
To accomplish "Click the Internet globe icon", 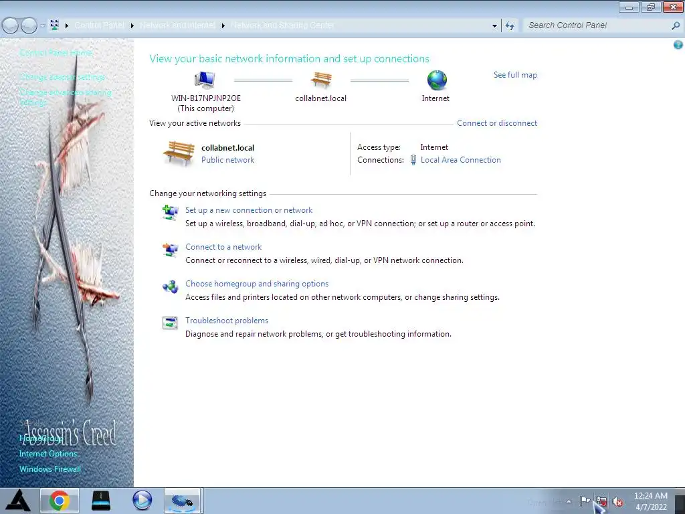I will coord(437,80).
